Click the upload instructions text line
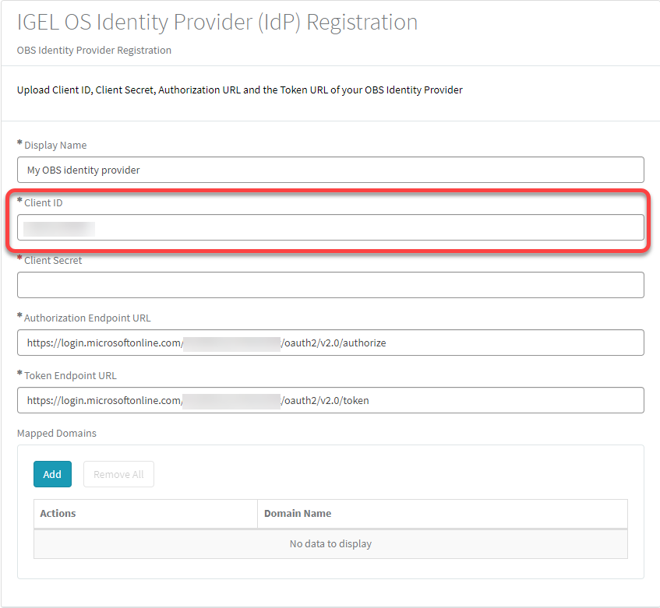This screenshot has width=660, height=608. point(240,90)
